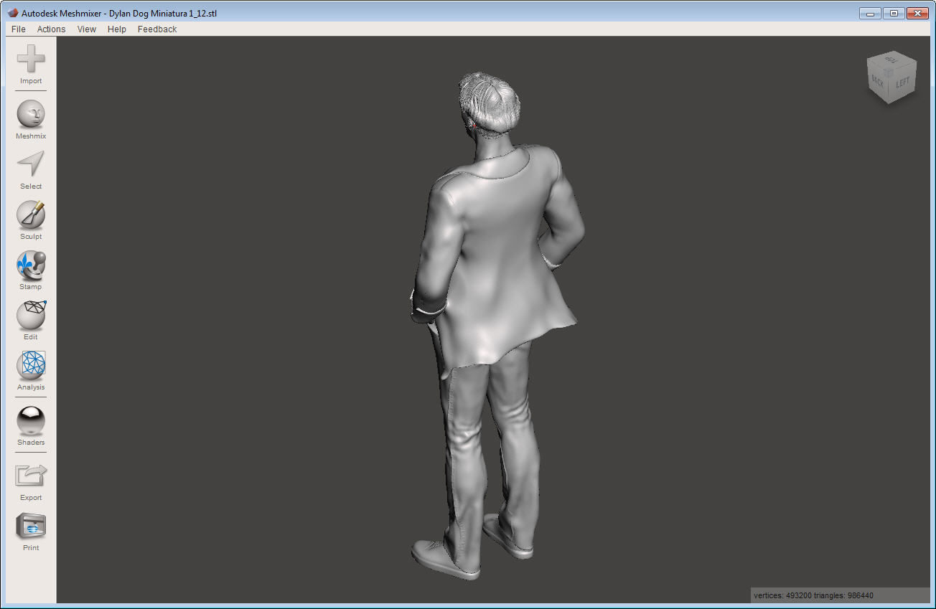Click the Print icon
Screen dimensions: 936x609
coord(31,527)
